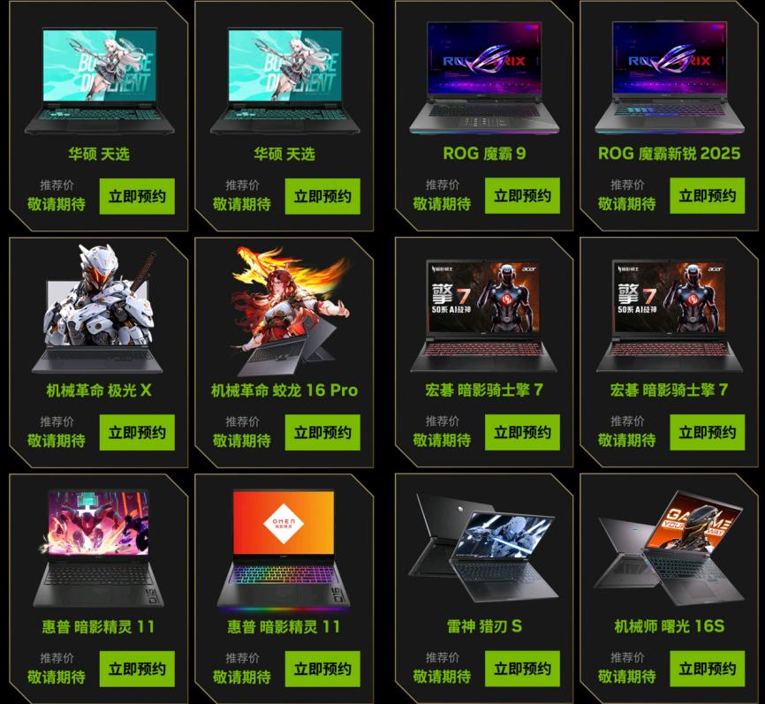Click 立即预约 for ROG 魔霸新锐 2025
This screenshot has width=765, height=704.
tap(708, 195)
